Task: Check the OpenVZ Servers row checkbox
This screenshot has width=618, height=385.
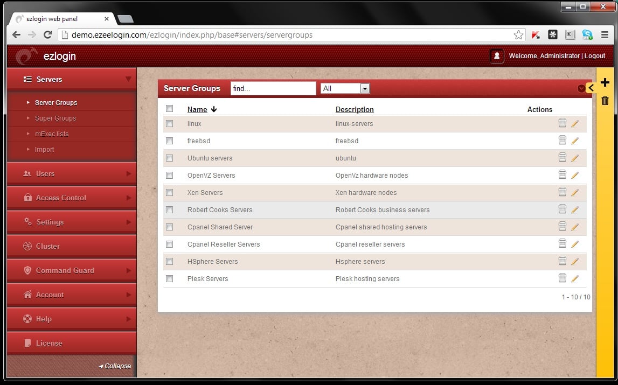Action: pos(170,176)
